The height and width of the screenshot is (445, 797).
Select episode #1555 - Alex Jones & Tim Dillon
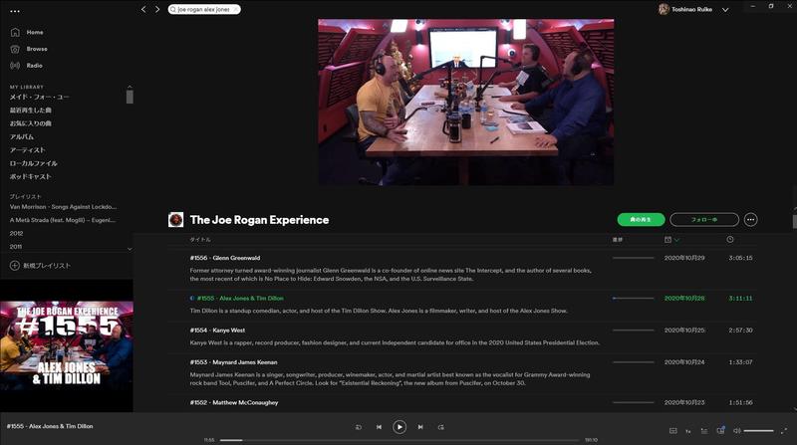coord(240,299)
